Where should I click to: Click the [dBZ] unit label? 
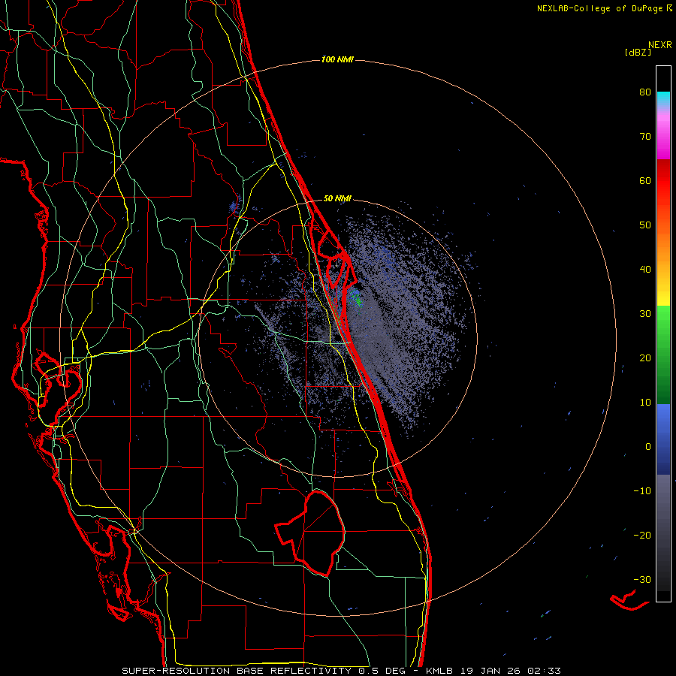pyautogui.click(x=638, y=53)
